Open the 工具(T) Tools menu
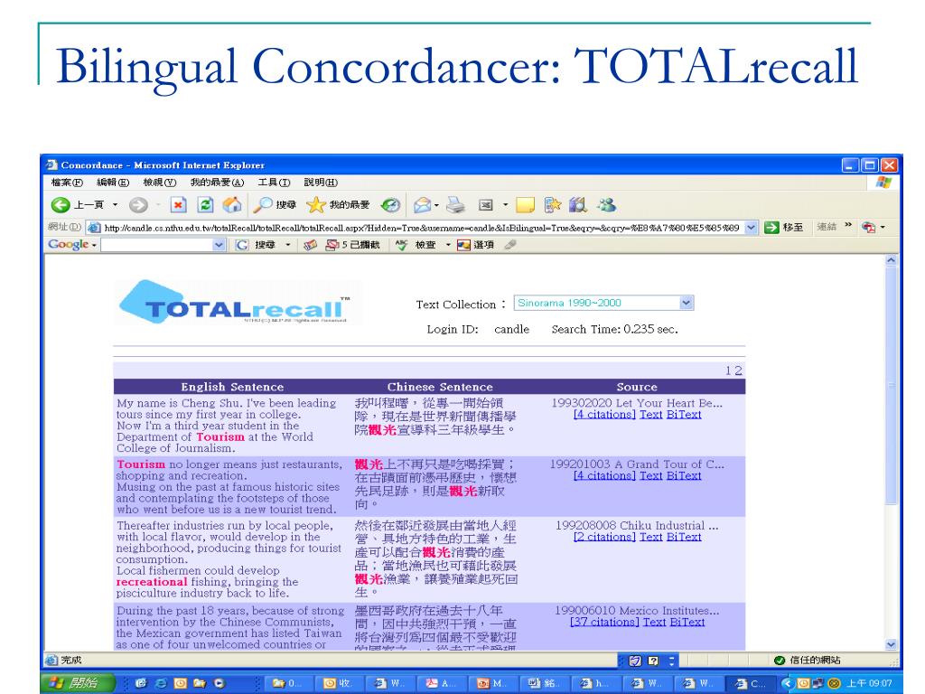Viewport: 925px width, 694px height. tap(274, 183)
